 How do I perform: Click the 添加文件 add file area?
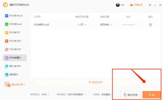pos(96,82)
